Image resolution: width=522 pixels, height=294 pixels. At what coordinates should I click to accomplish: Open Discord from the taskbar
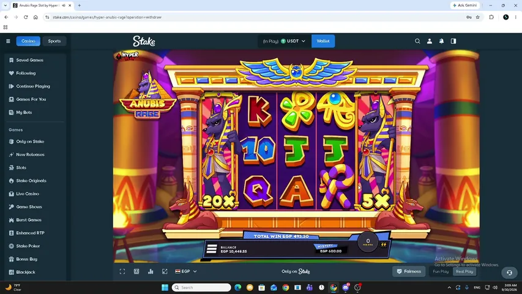pos(346,287)
